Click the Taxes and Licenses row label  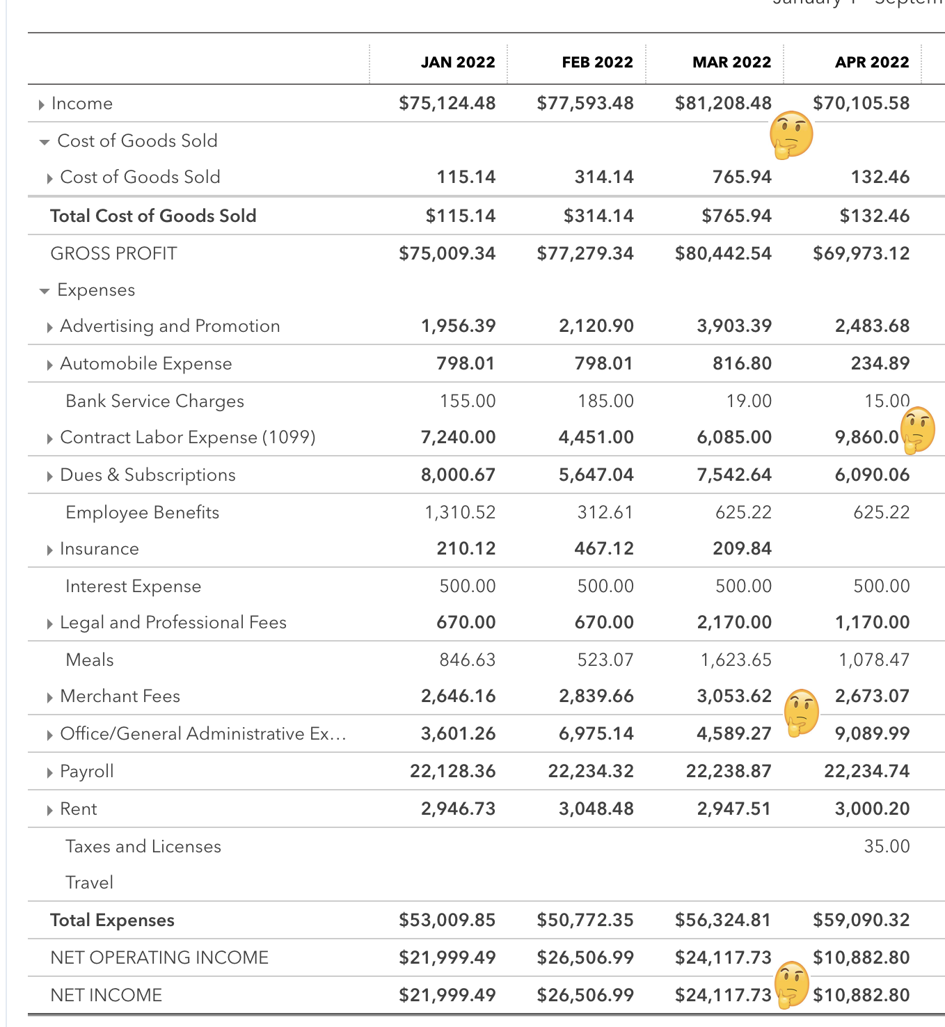(x=143, y=846)
